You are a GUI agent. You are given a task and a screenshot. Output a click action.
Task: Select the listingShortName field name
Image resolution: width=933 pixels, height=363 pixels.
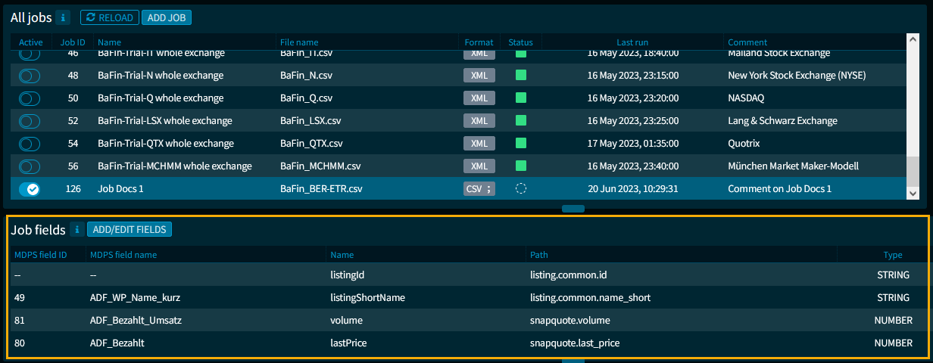(368, 298)
